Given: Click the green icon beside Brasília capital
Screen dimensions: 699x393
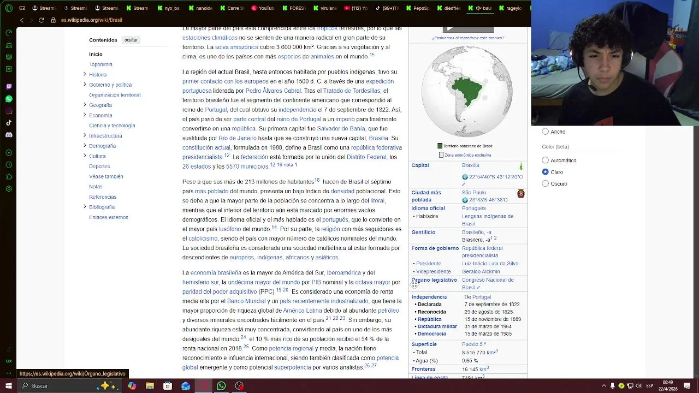Looking at the screenshot, I should (521, 166).
